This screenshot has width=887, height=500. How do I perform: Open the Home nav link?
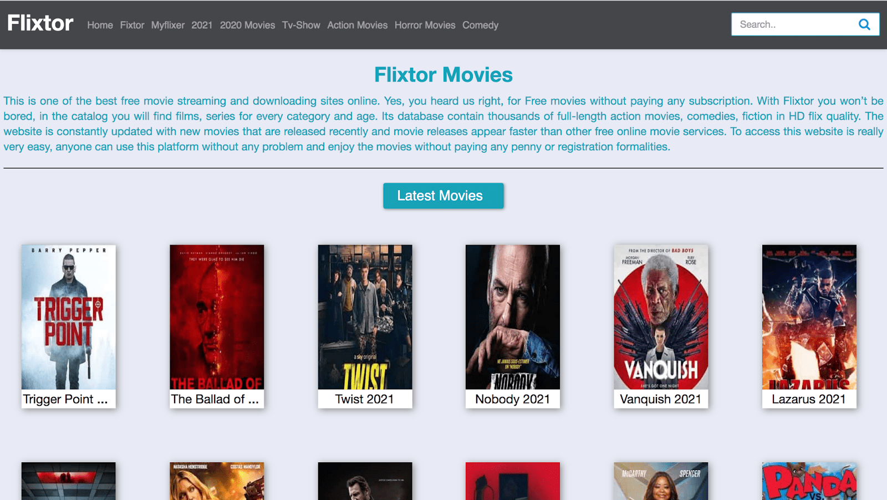100,25
